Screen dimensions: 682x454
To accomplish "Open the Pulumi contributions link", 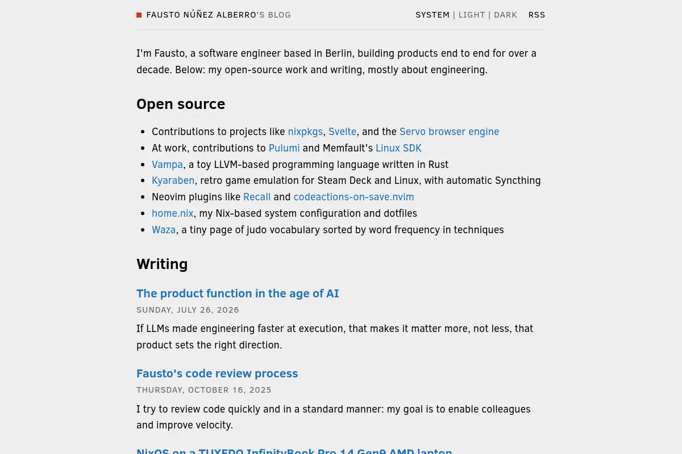I will coord(284,148).
